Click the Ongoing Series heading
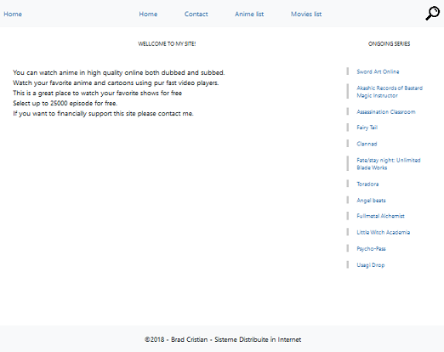This screenshot has height=352, width=444. coord(389,43)
